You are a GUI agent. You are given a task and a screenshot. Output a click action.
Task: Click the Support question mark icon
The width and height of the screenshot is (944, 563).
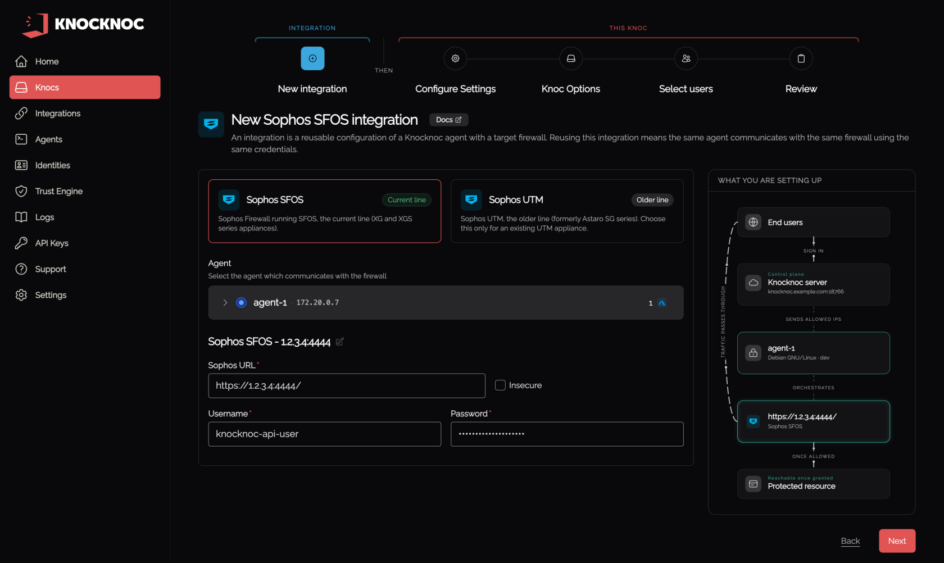coord(21,269)
